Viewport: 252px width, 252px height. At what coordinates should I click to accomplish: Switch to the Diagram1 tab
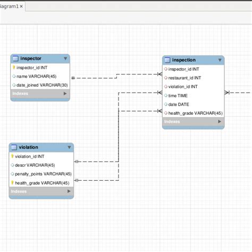[x=9, y=6]
